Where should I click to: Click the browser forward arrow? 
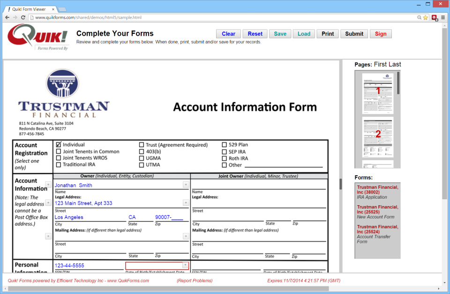[15, 17]
